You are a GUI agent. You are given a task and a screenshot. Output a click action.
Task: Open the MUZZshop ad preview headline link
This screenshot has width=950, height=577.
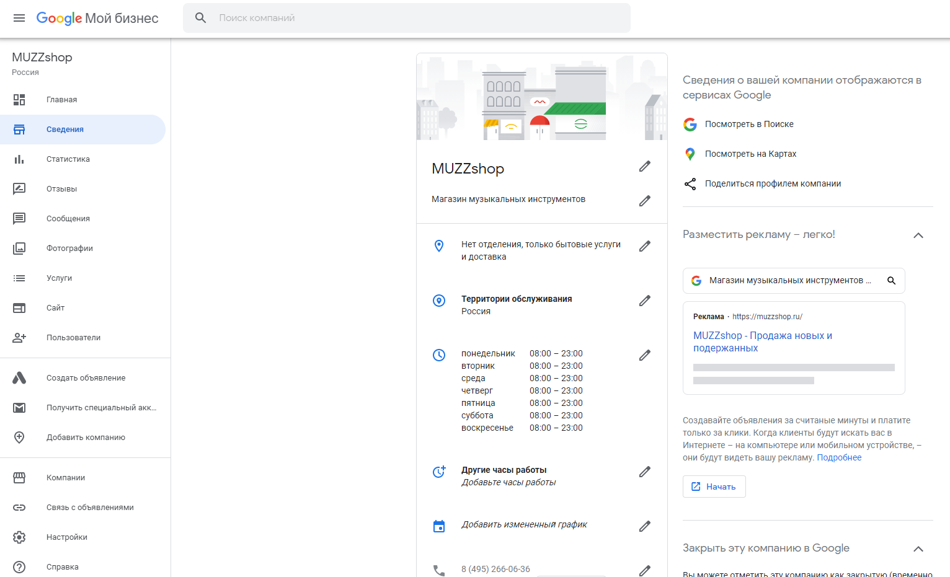coord(763,342)
